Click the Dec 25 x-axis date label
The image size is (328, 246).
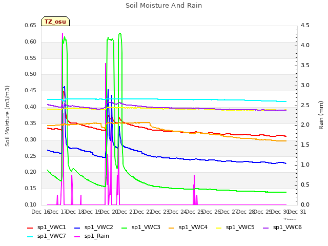(194, 212)
